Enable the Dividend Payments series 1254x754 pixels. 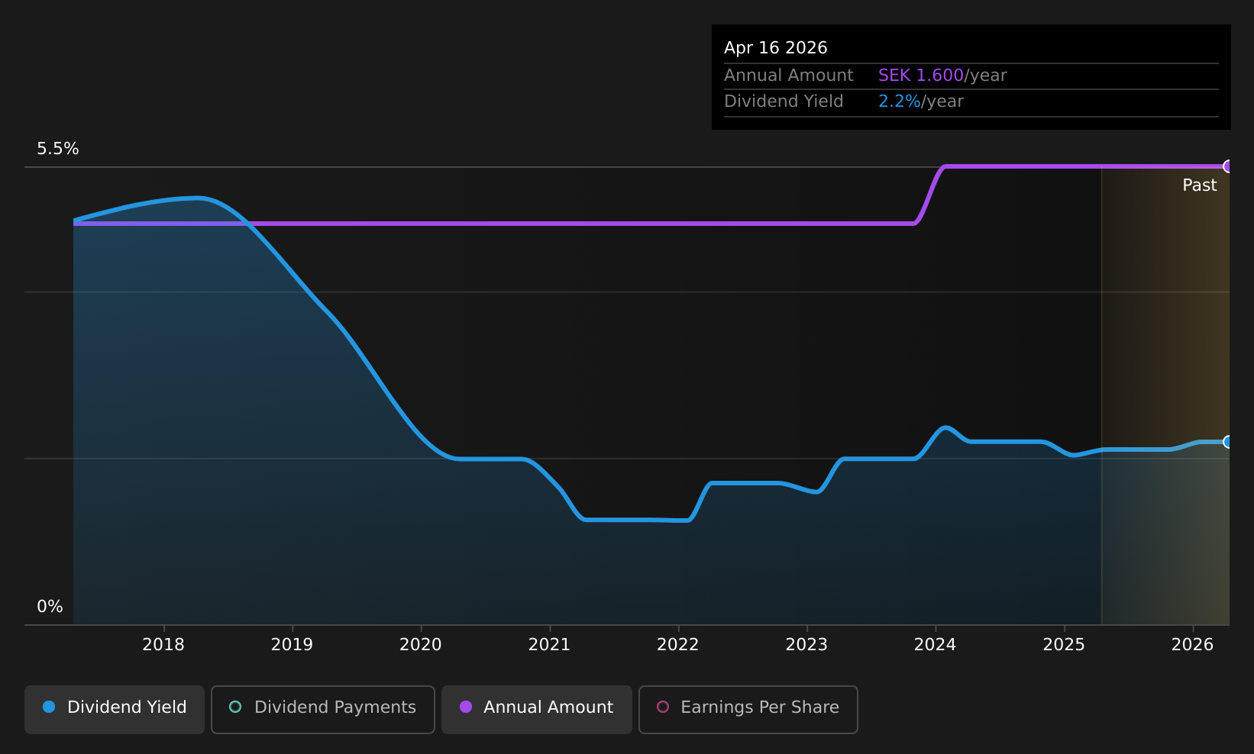coord(323,710)
